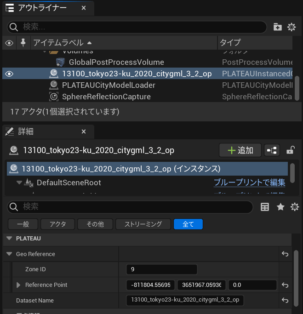Show favorites star icon
This screenshot has height=314, width=303.
pyautogui.click(x=280, y=207)
